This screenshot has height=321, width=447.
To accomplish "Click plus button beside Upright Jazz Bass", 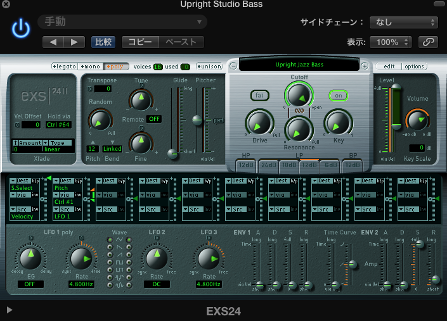I will [x=365, y=66].
